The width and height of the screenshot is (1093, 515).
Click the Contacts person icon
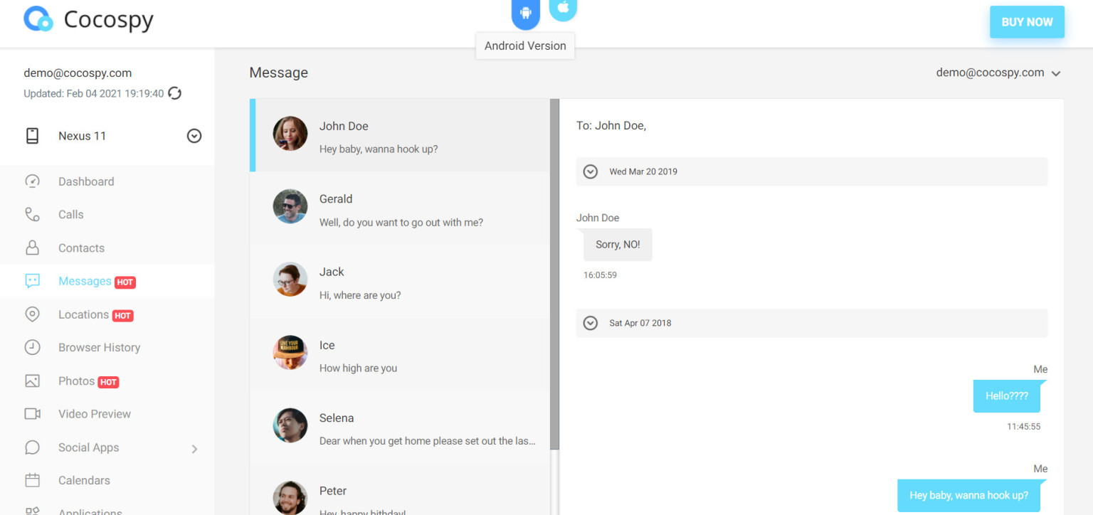32,248
